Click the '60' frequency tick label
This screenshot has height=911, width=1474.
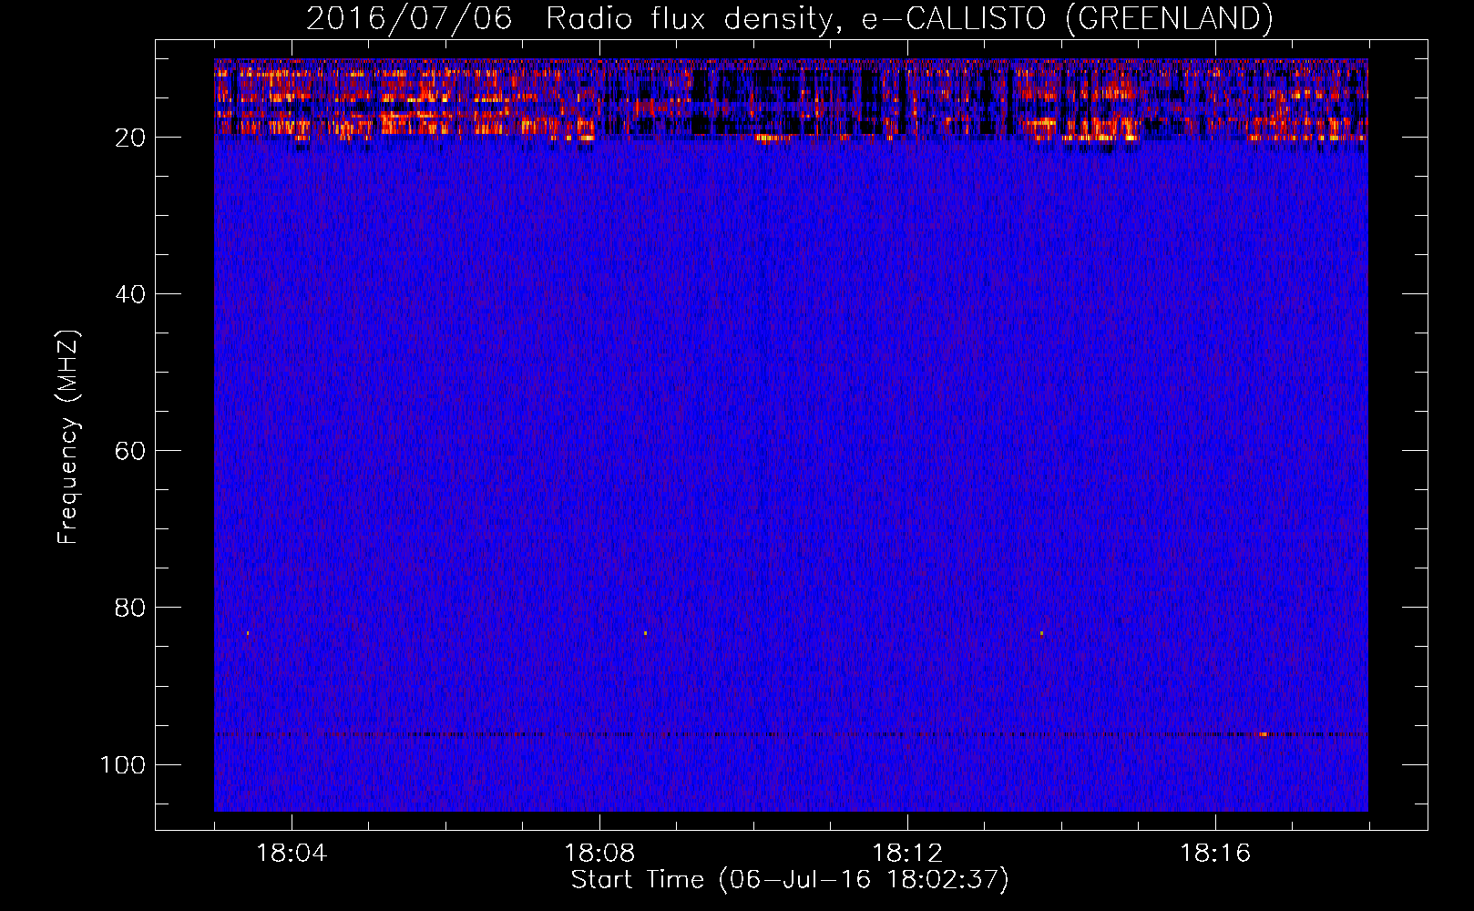130,451
